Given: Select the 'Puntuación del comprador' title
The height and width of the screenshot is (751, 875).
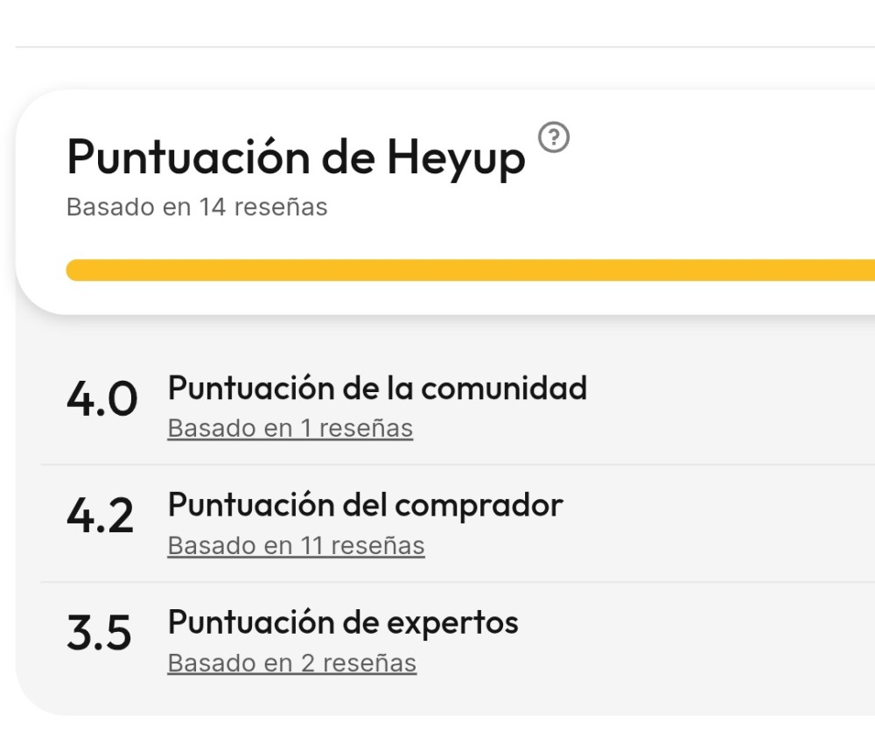Looking at the screenshot, I should point(365,505).
